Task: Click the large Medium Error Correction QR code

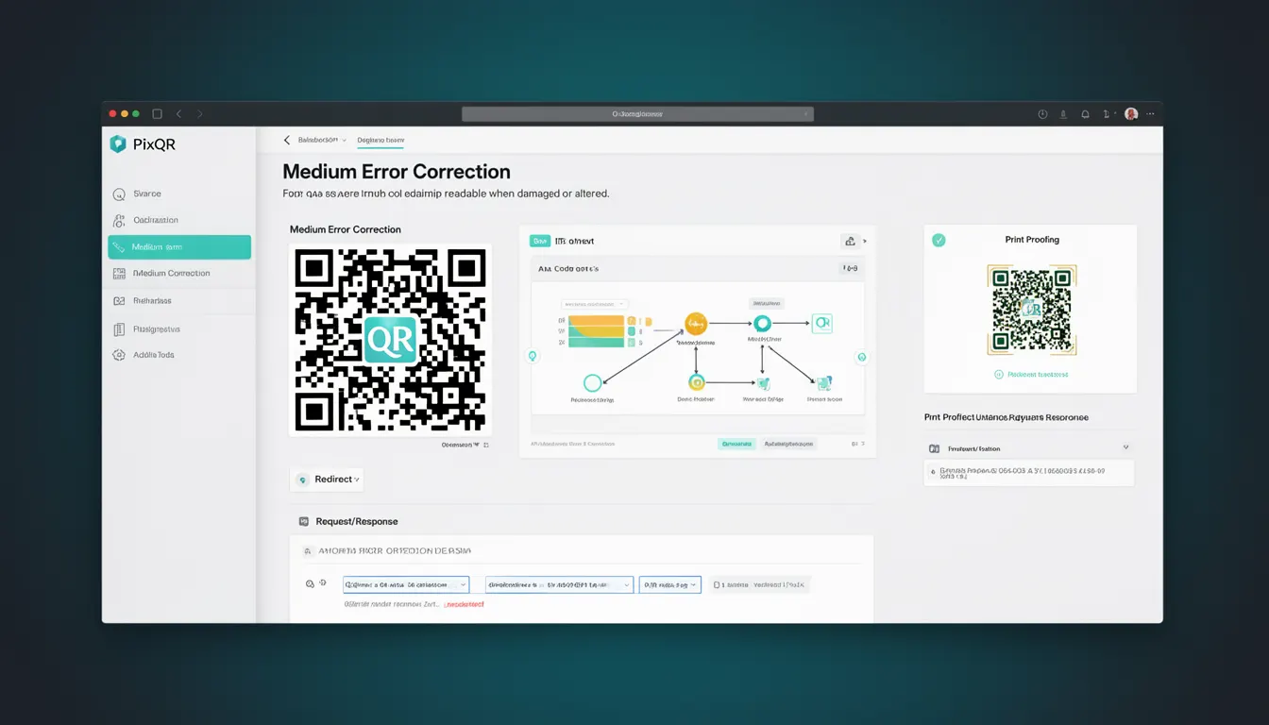Action: pos(390,340)
